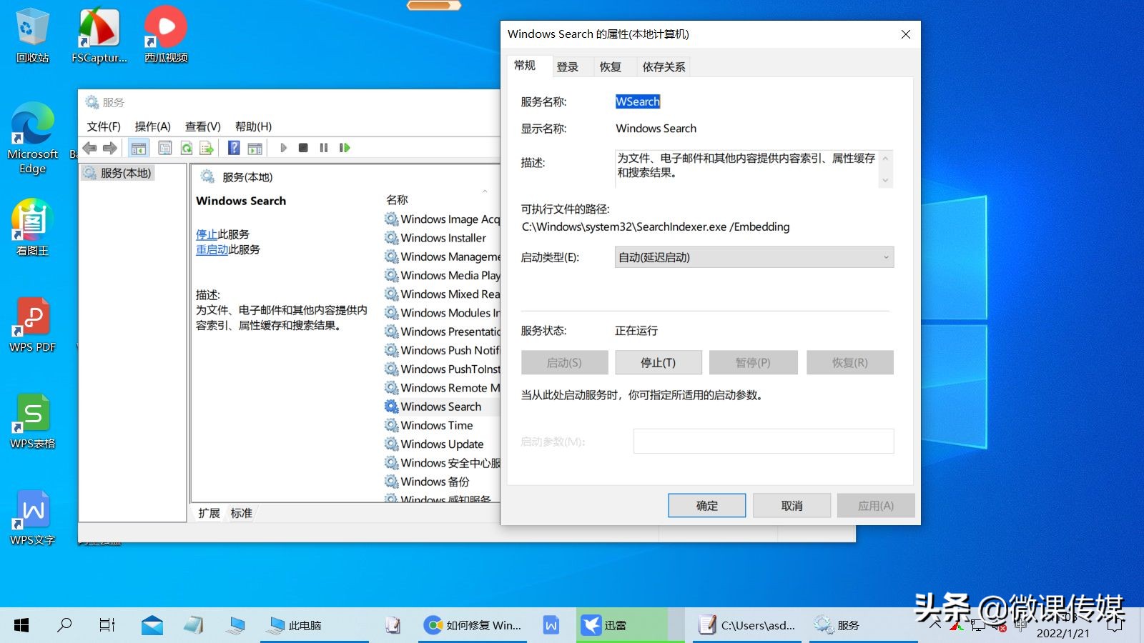This screenshot has height=643, width=1144.
Task: Open the 启动类型 startup type dropdown
Action: (x=754, y=257)
